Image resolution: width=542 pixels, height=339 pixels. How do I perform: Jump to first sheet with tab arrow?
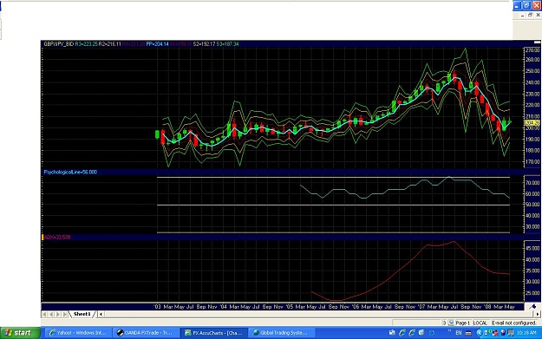point(44,314)
